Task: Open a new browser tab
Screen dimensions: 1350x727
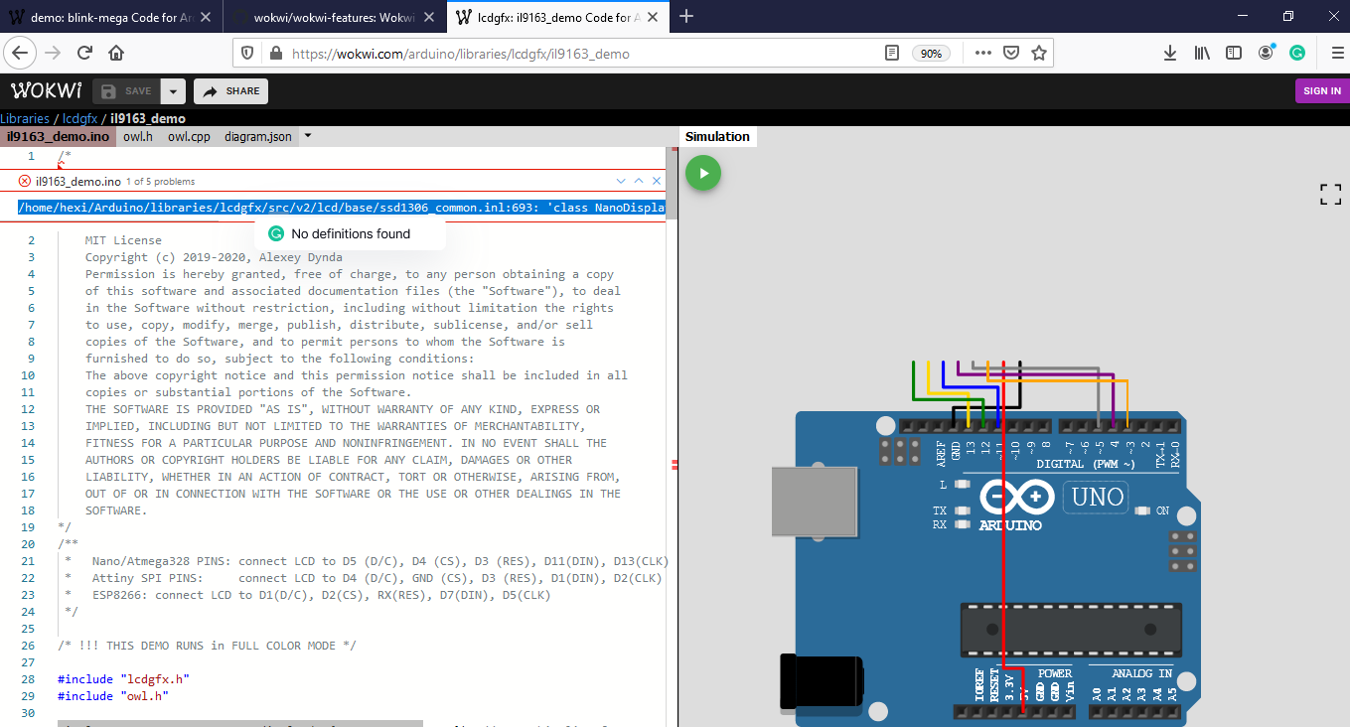Action: pyautogui.click(x=686, y=17)
